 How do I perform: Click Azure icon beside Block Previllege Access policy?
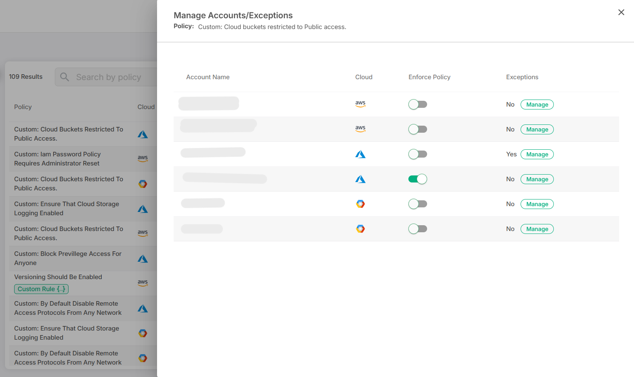[143, 259]
